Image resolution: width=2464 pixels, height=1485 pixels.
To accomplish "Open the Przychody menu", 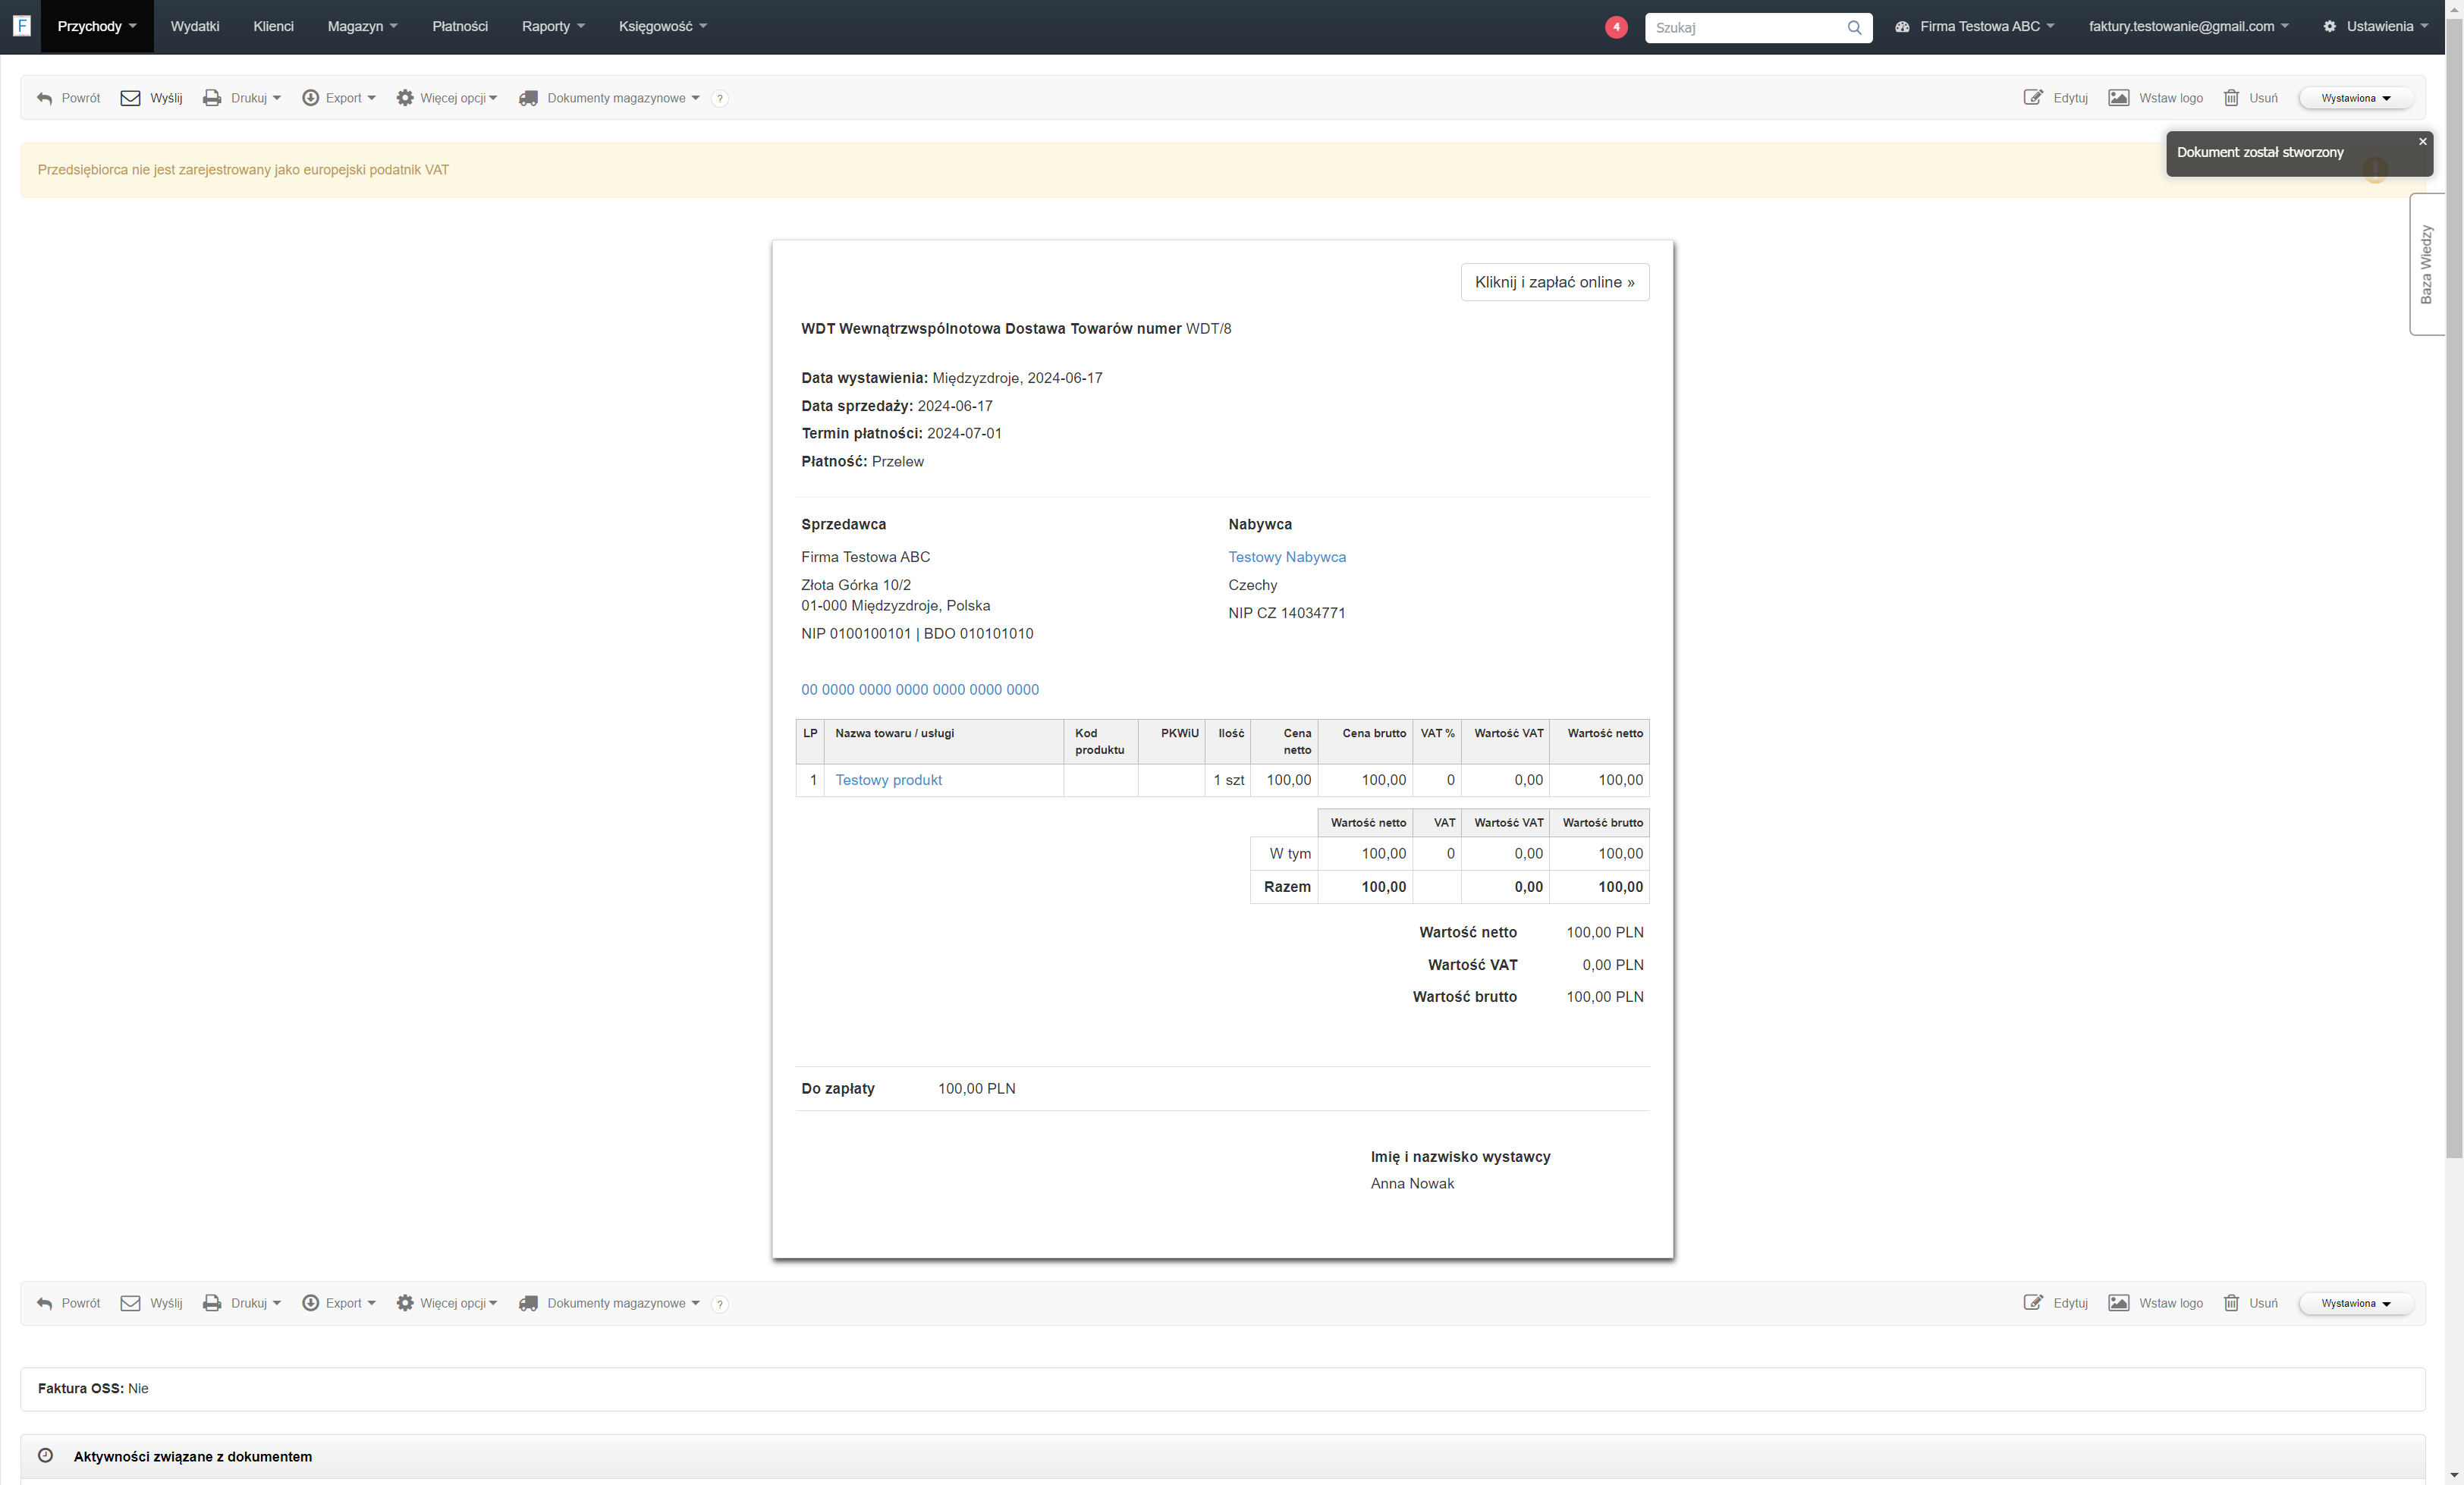I will click(97, 26).
